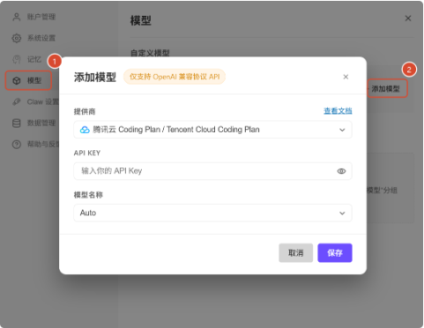Image resolution: width=424 pixels, height=328 pixels.
Task: Click the 保存 save button
Action: point(335,252)
